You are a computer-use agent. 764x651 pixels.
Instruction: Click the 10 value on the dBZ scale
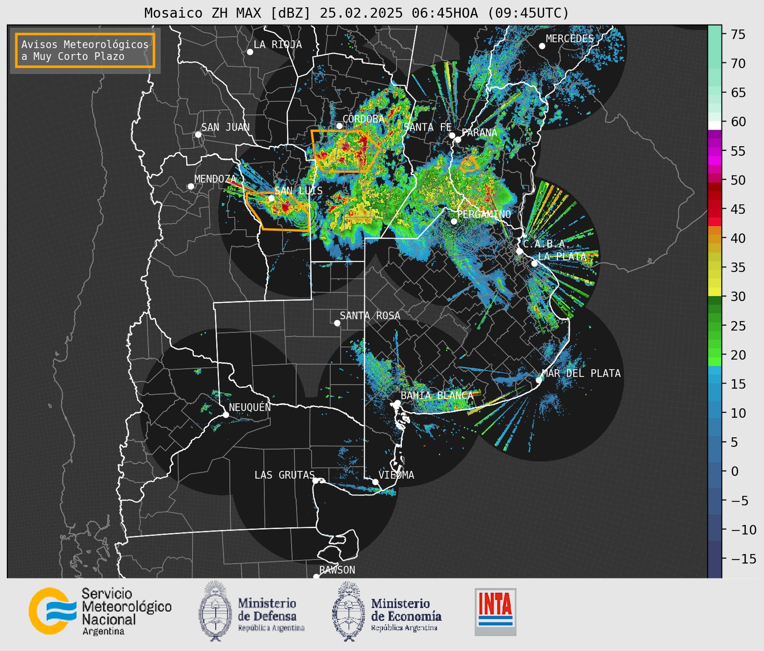click(738, 413)
